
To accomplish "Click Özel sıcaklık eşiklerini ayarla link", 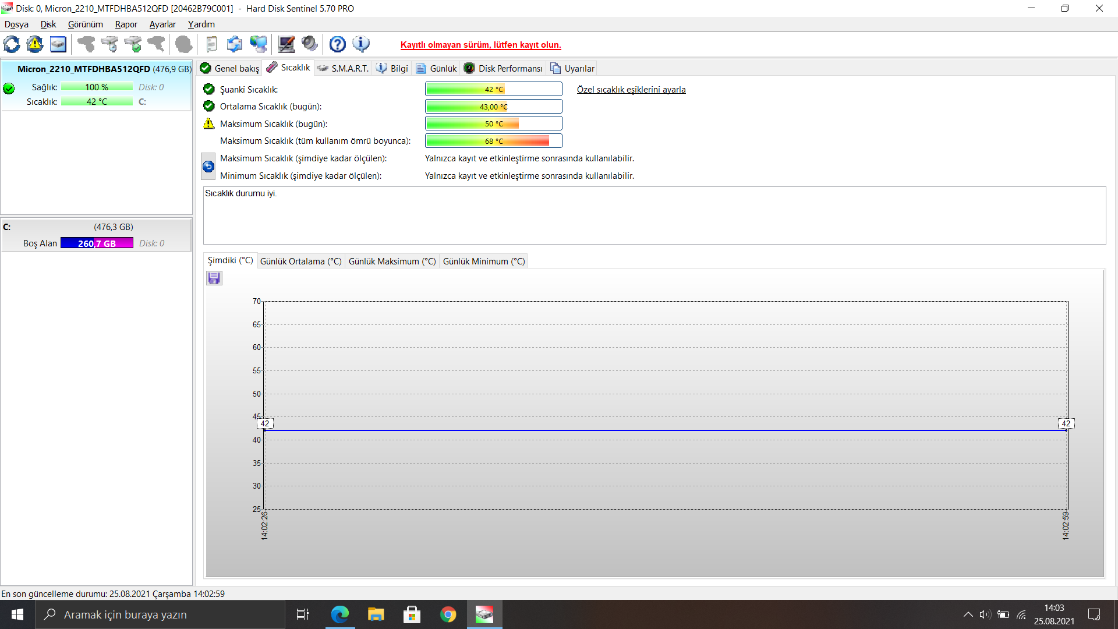I will point(631,90).
